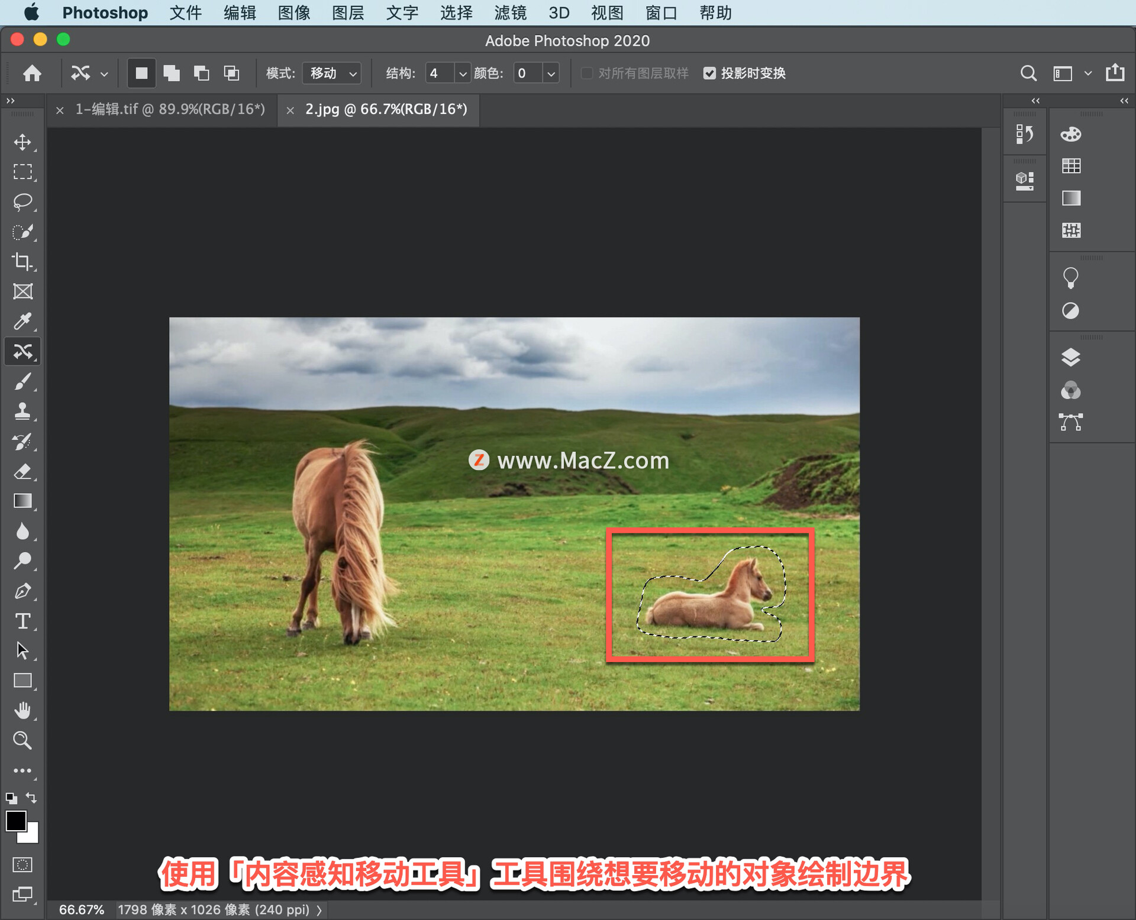Image resolution: width=1136 pixels, height=920 pixels.
Task: Select the Gradient tool
Action: pyautogui.click(x=23, y=501)
